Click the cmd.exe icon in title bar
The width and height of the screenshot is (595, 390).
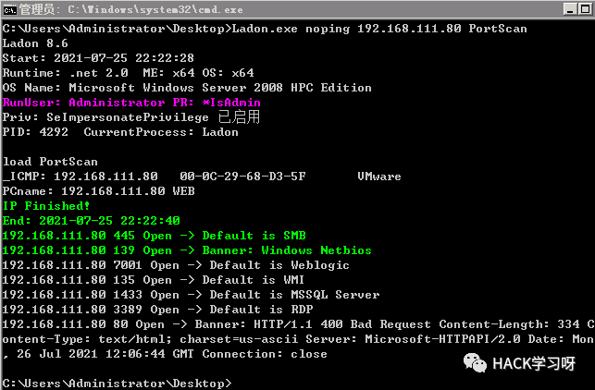pyautogui.click(x=10, y=9)
